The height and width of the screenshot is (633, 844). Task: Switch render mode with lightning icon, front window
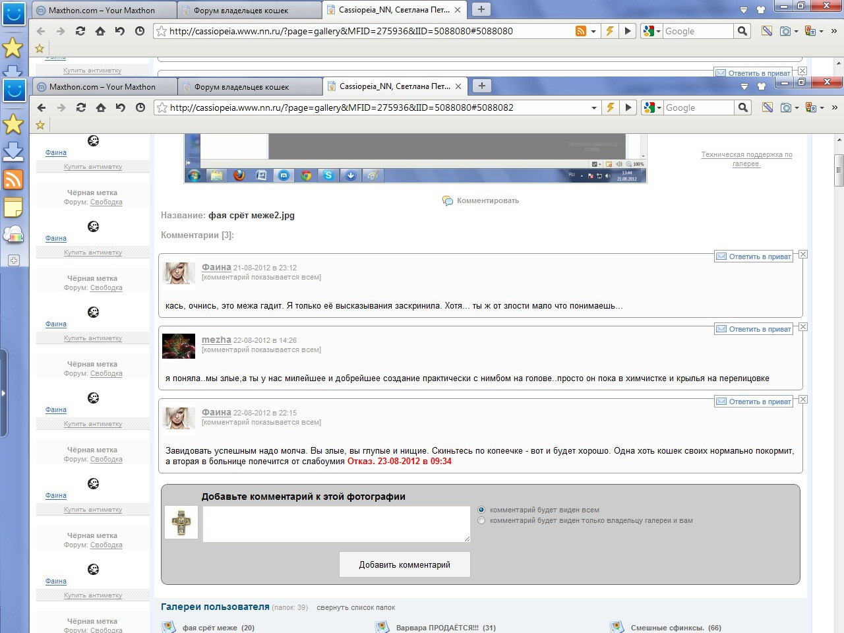pyautogui.click(x=611, y=107)
